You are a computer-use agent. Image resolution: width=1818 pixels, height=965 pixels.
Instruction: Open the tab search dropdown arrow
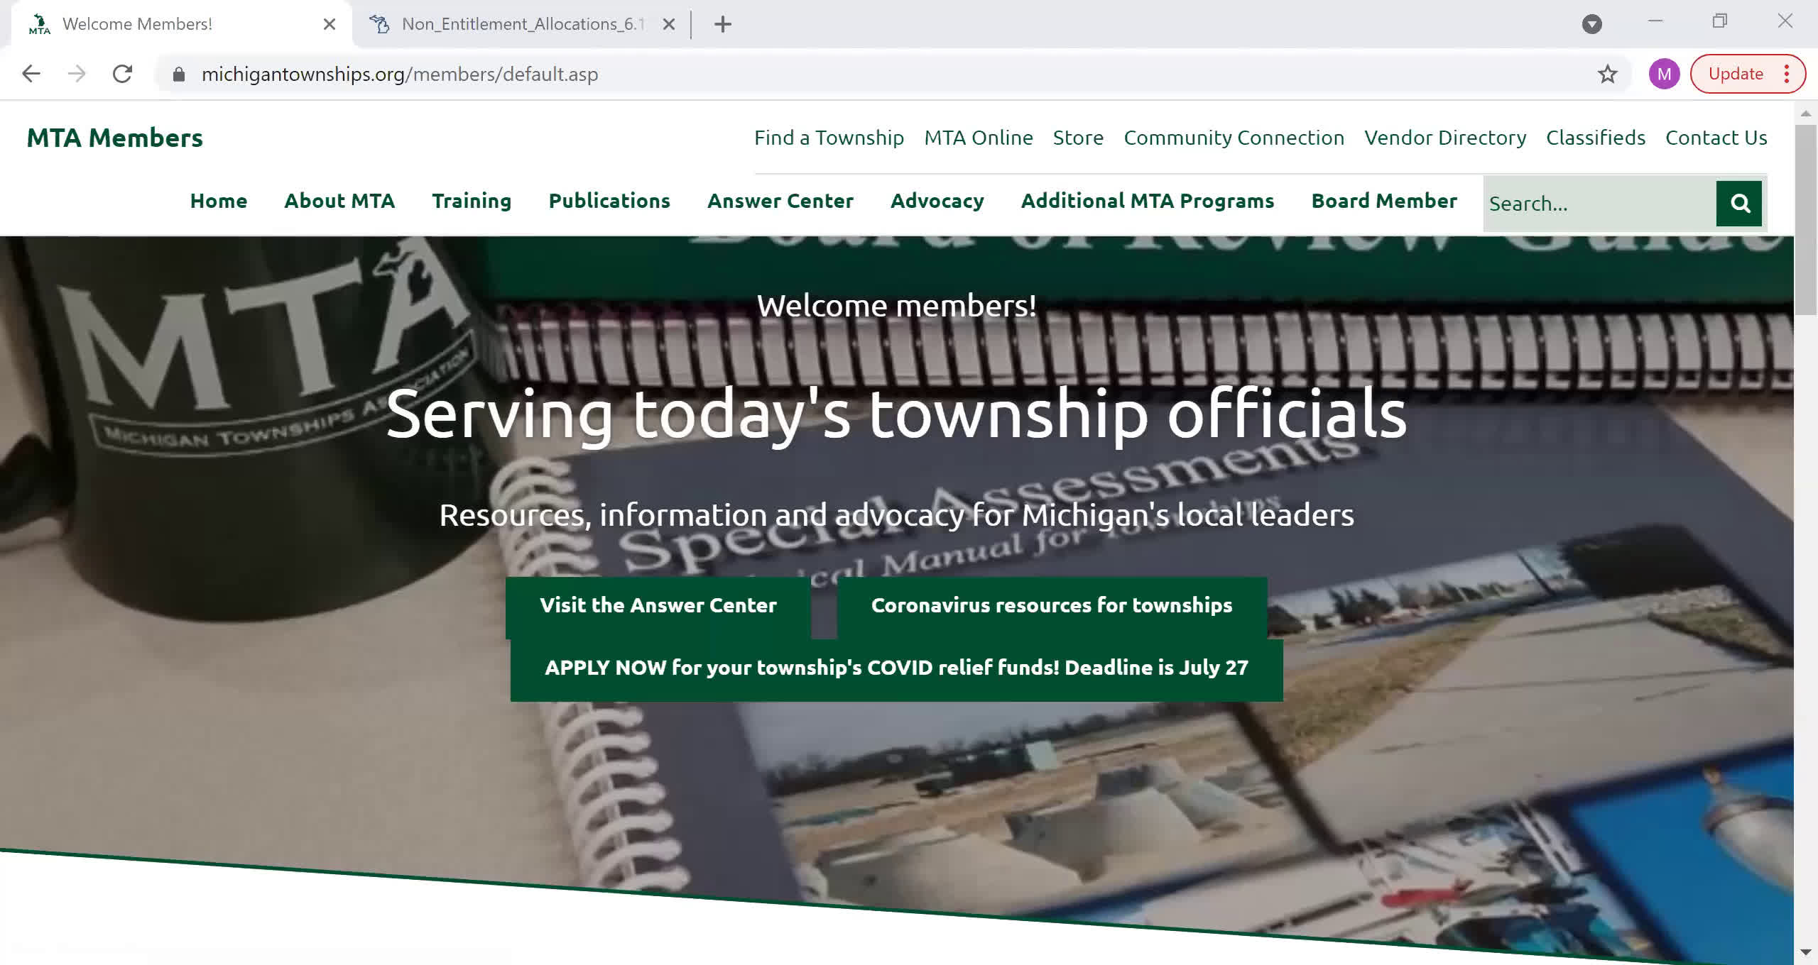[1592, 24]
